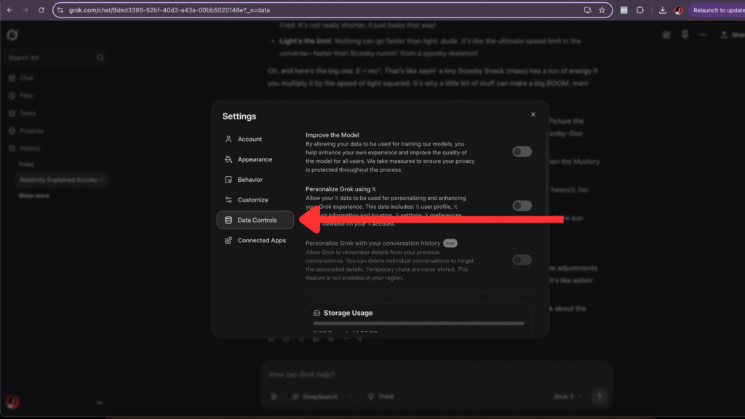745x419 pixels.
Task: Click the Share button top right
Action: [732, 35]
